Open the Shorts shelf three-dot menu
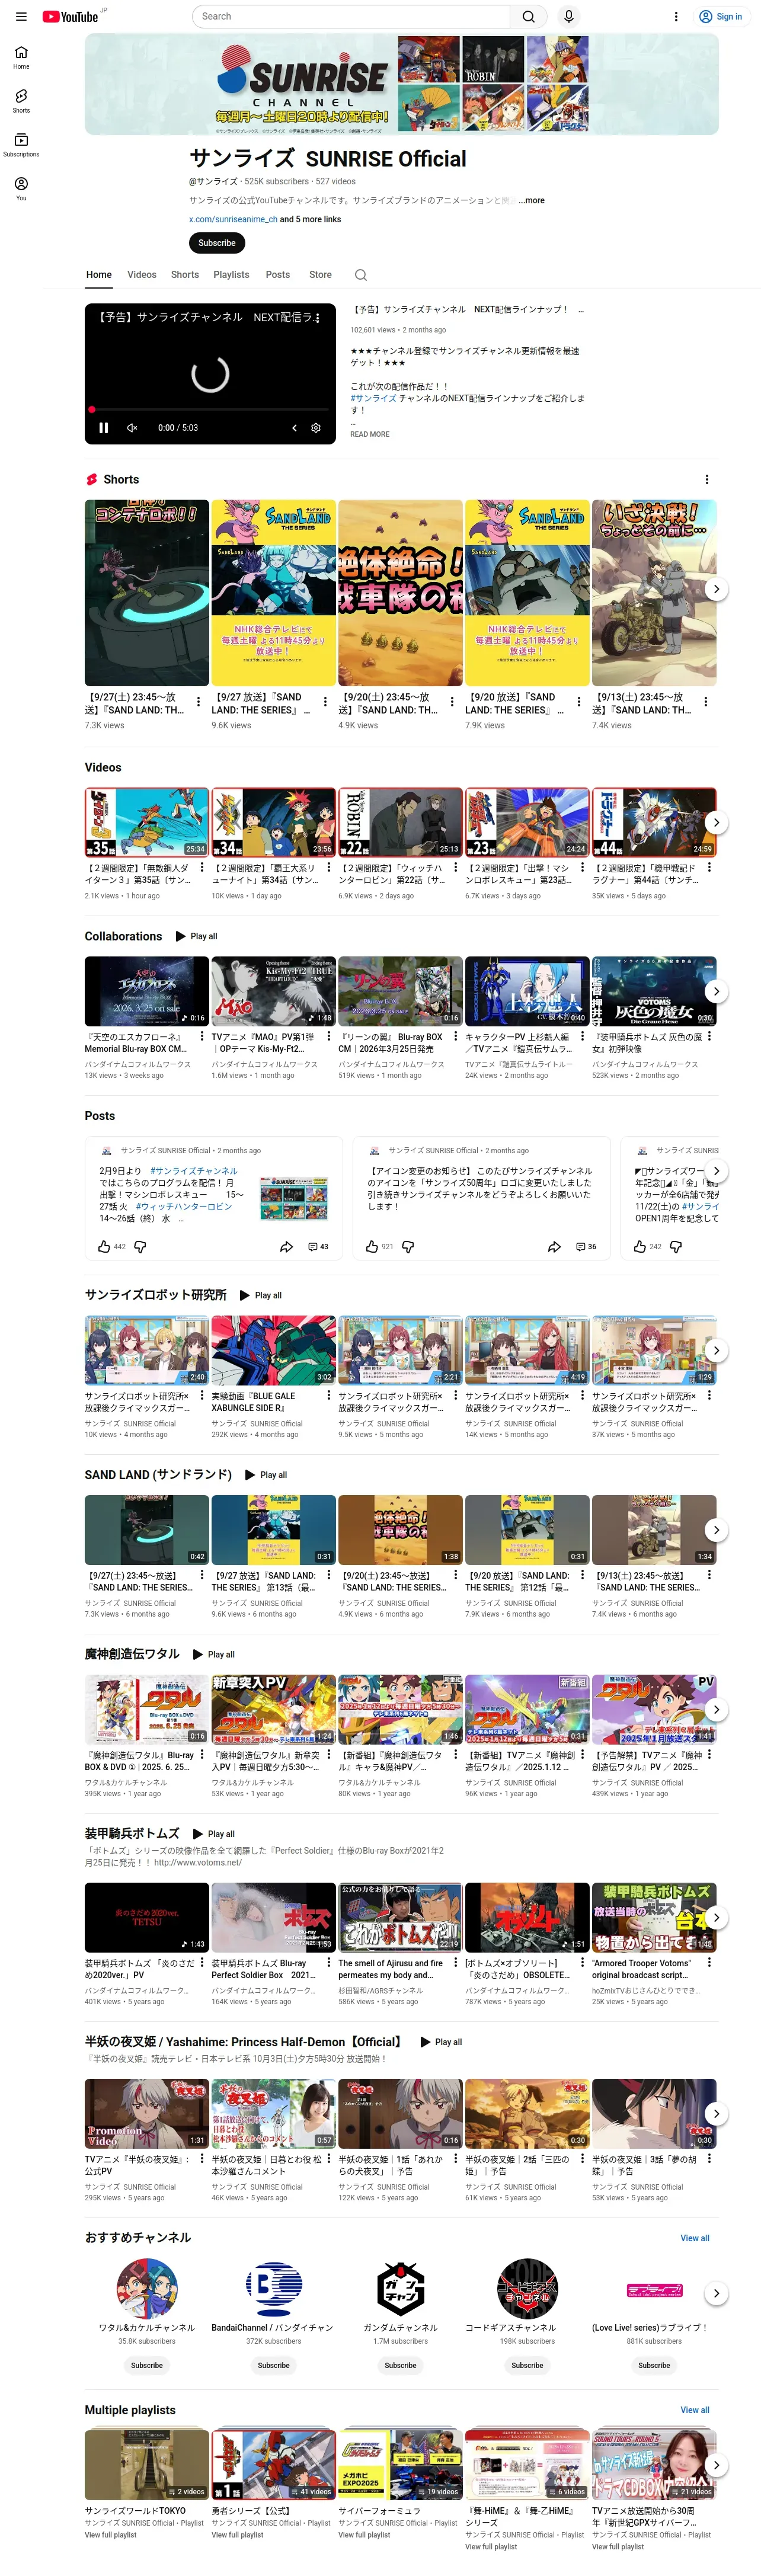This screenshot has height=2576, width=761. (706, 480)
